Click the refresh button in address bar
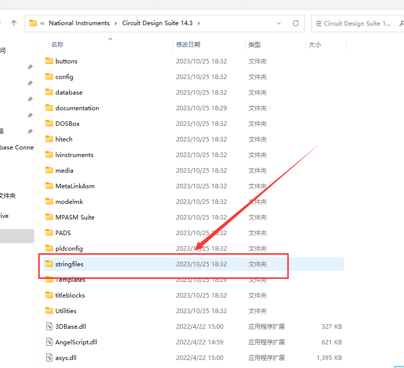404x368 pixels. tap(296, 23)
